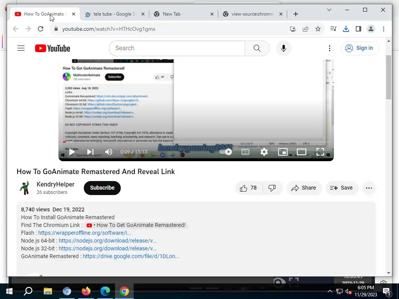Screen dimensions: 399x299
Task: Toggle autoplay switch in player
Action: [226, 152]
